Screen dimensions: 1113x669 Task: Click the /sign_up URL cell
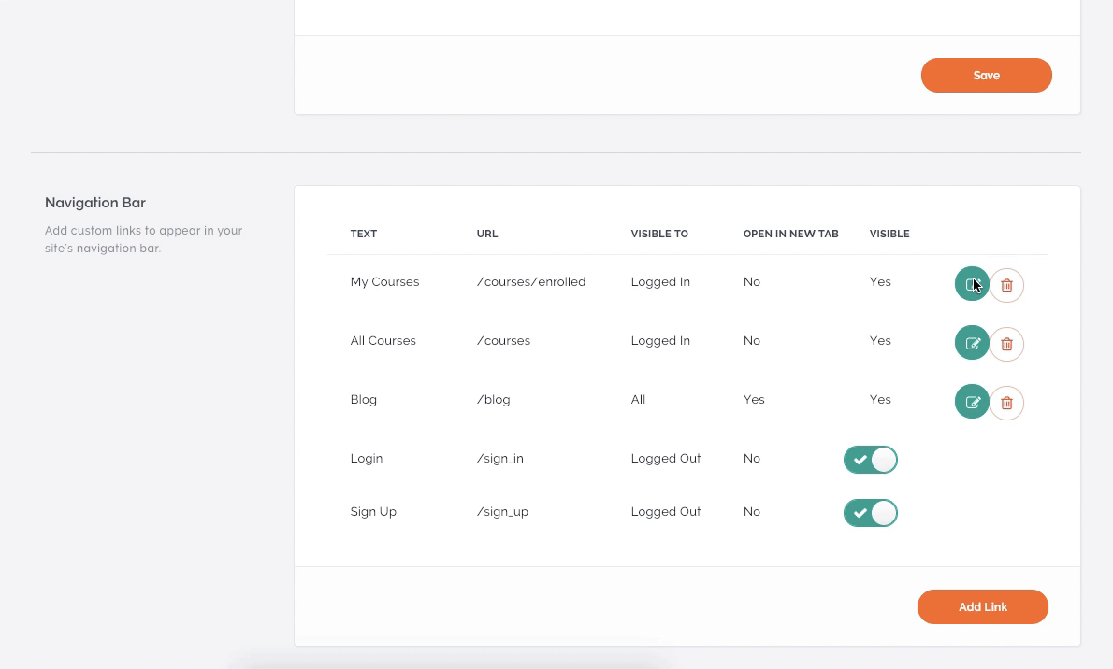tap(502, 511)
